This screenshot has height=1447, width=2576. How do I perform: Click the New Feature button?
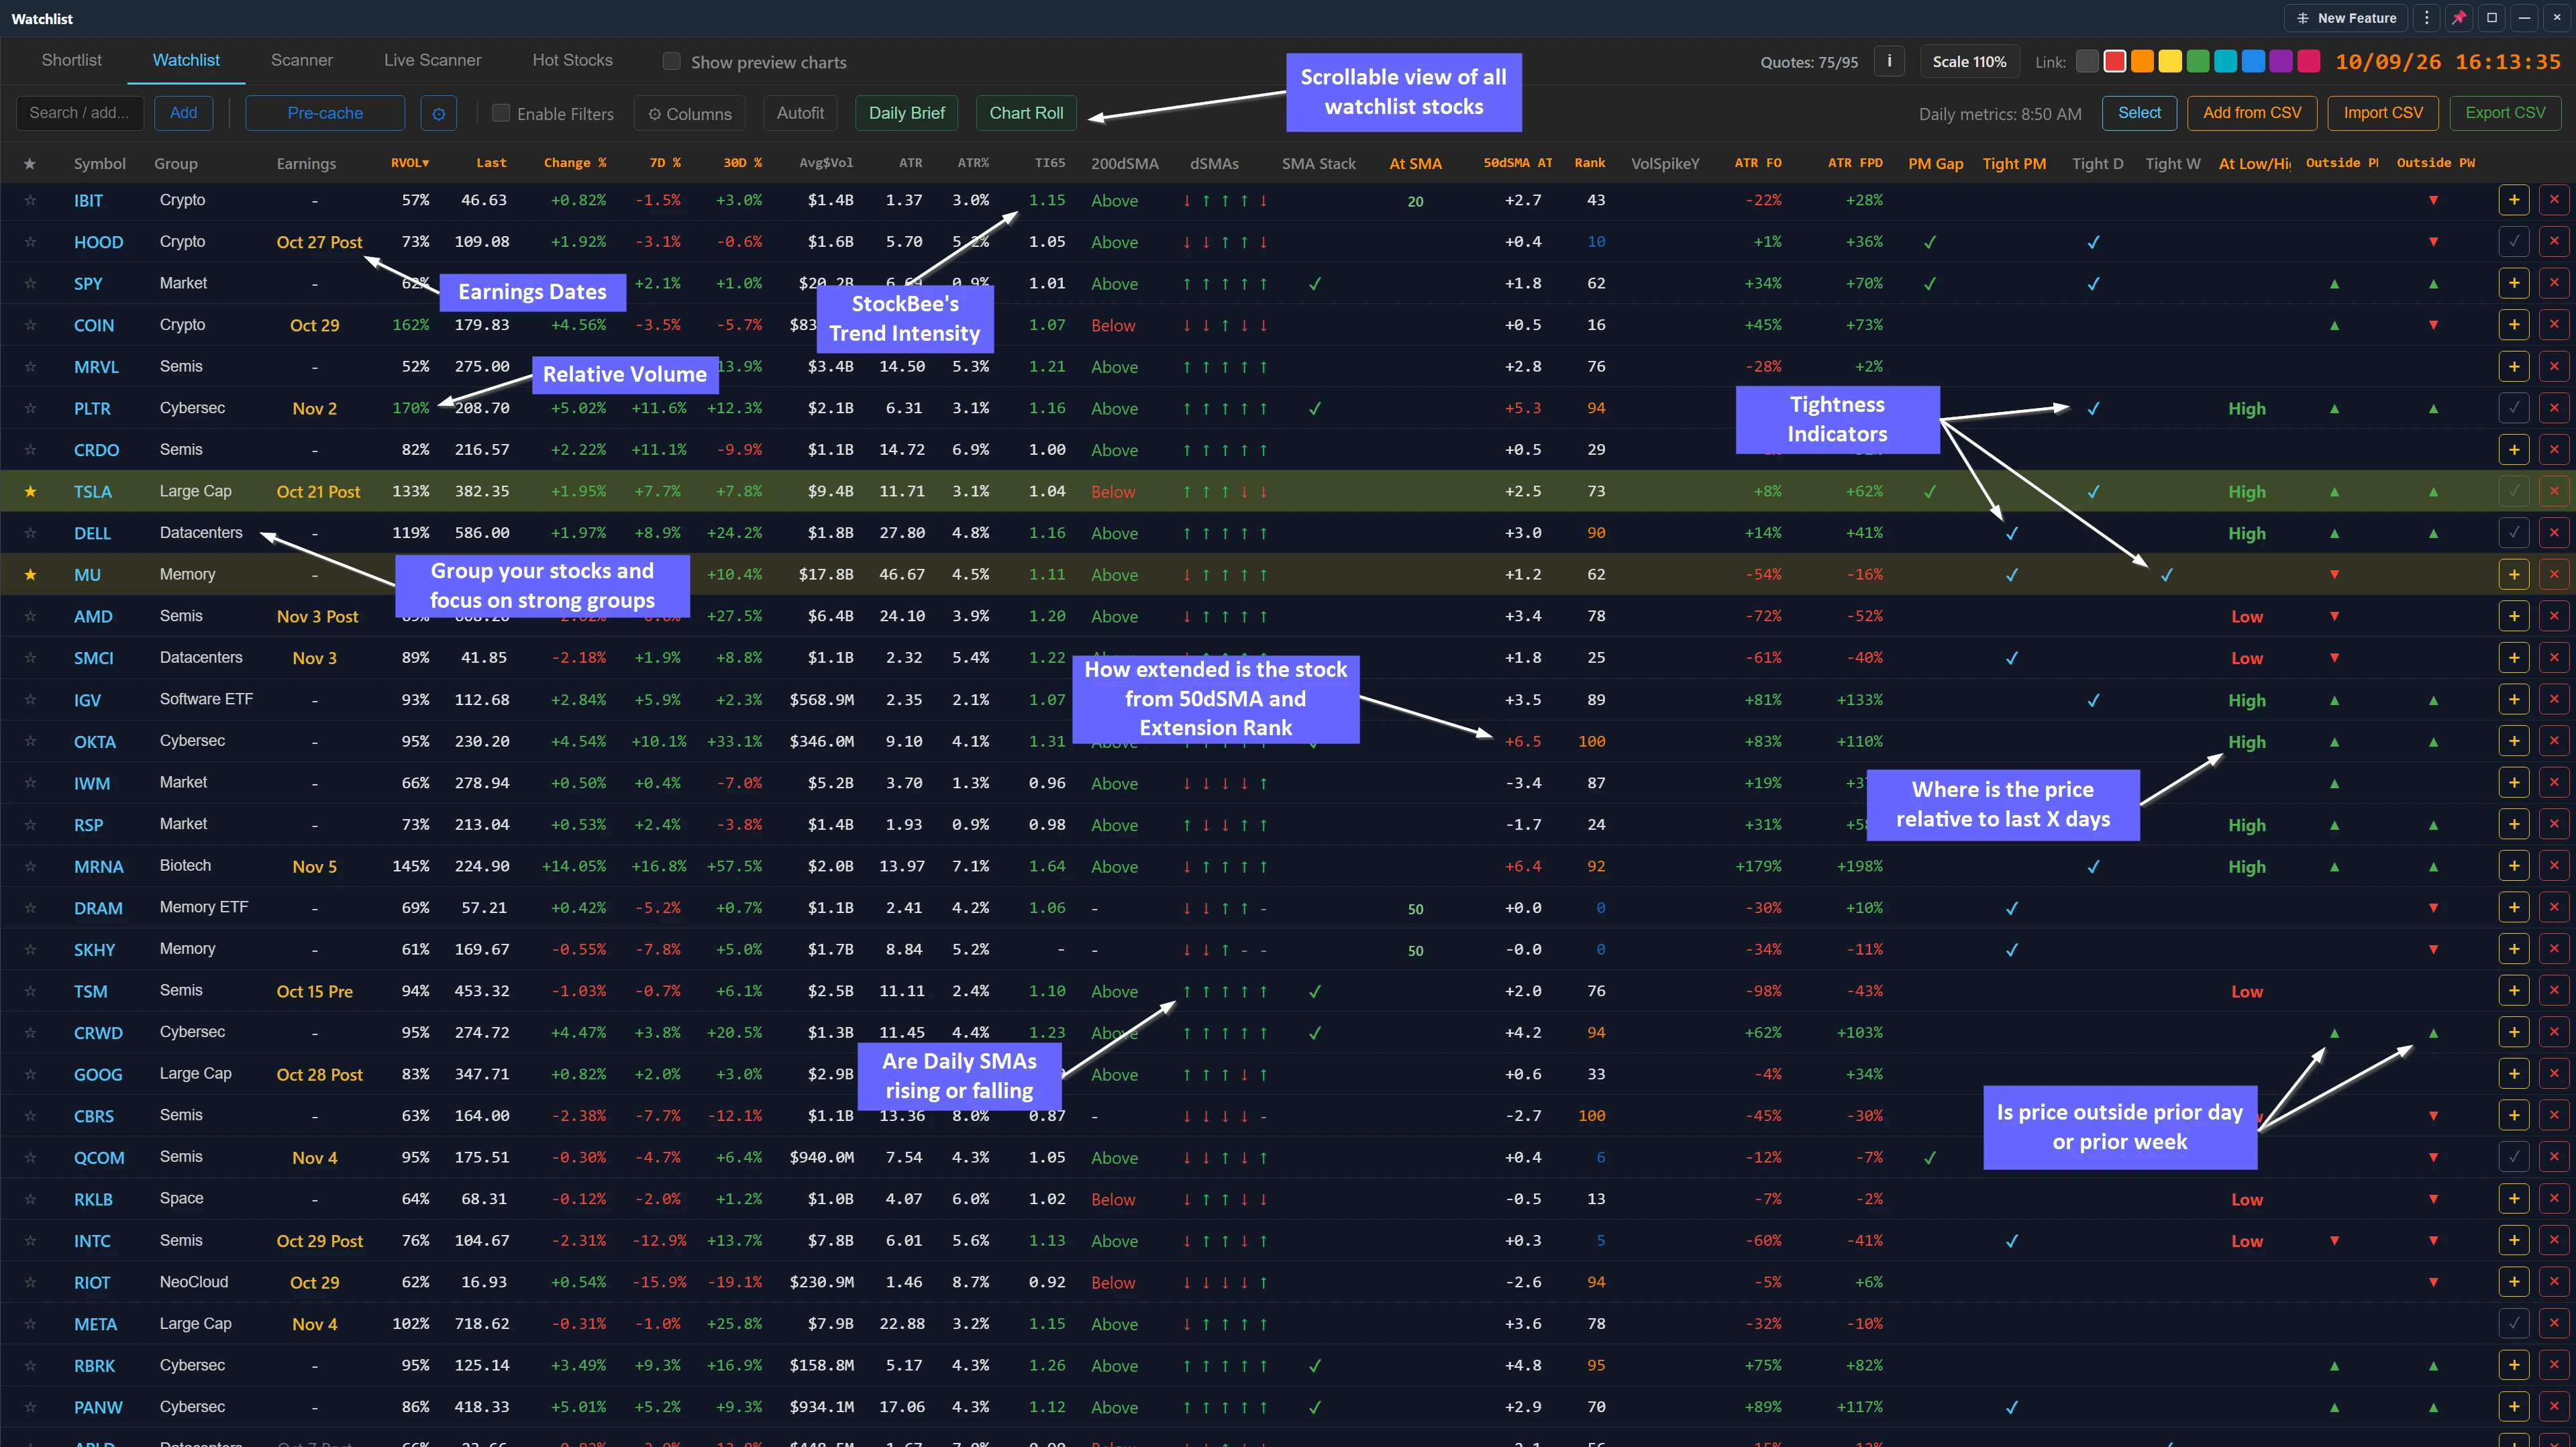coord(2346,18)
